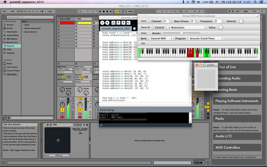This screenshot has width=267, height=167.
Task: Open a sketch with the up-arrow icon
Action: (x=118, y=23)
